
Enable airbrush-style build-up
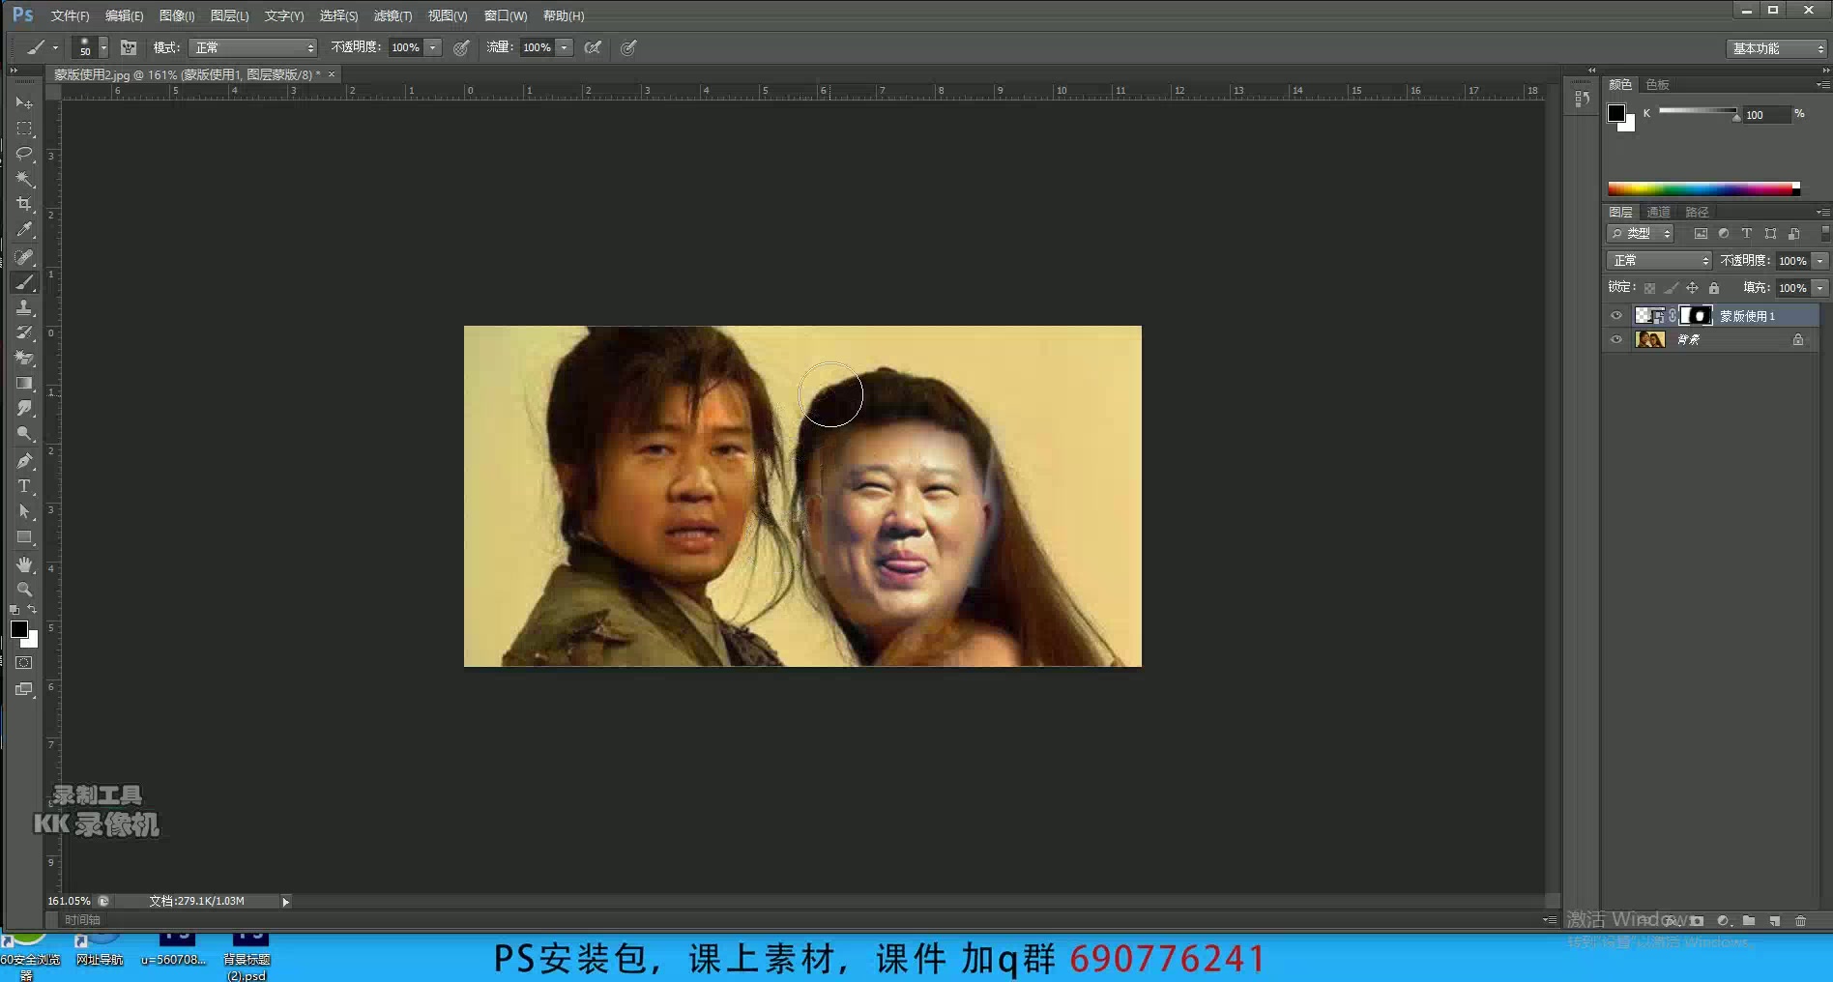594,47
